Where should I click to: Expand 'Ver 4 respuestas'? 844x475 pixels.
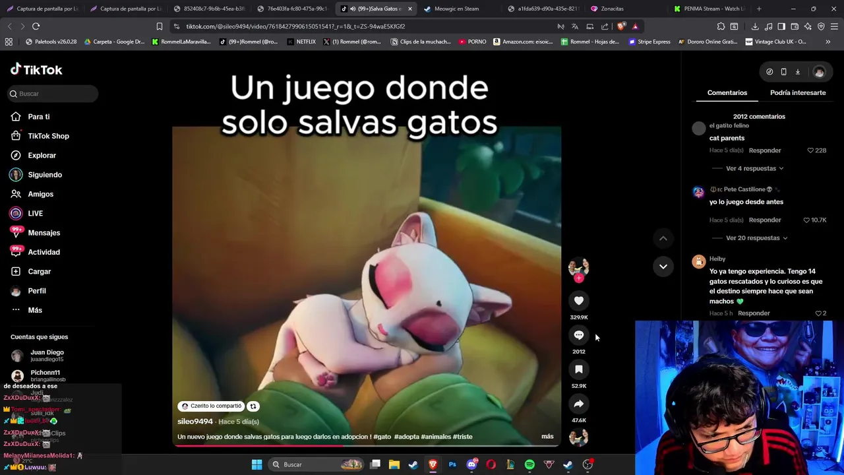pos(754,168)
